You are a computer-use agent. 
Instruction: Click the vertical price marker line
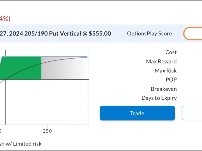(x=5, y=87)
